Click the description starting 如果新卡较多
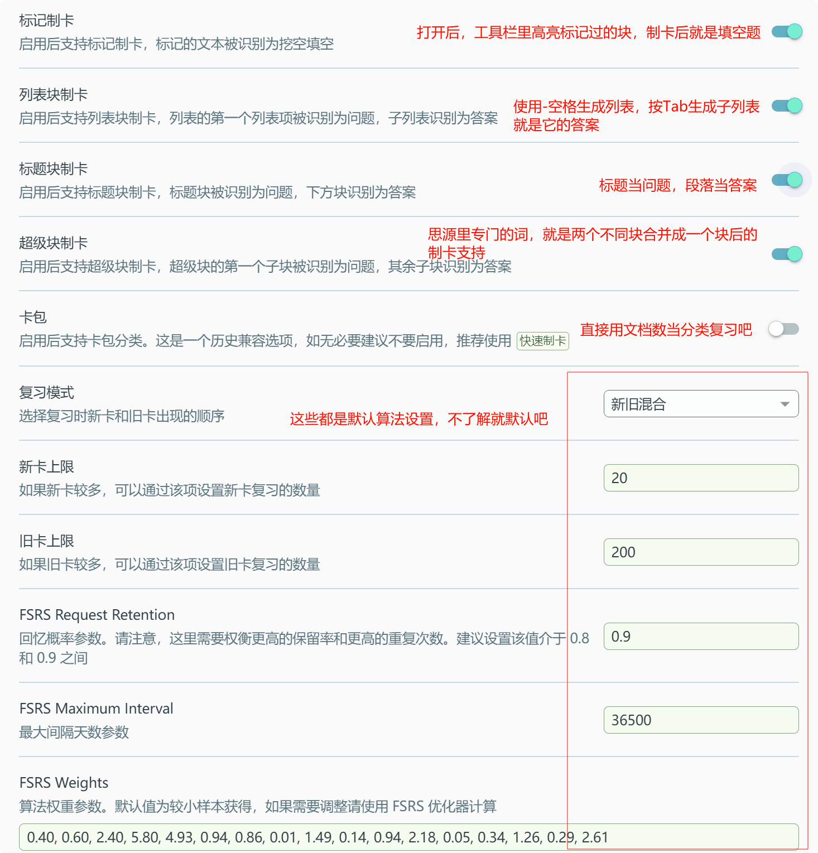This screenshot has height=853, width=818. pyautogui.click(x=170, y=490)
